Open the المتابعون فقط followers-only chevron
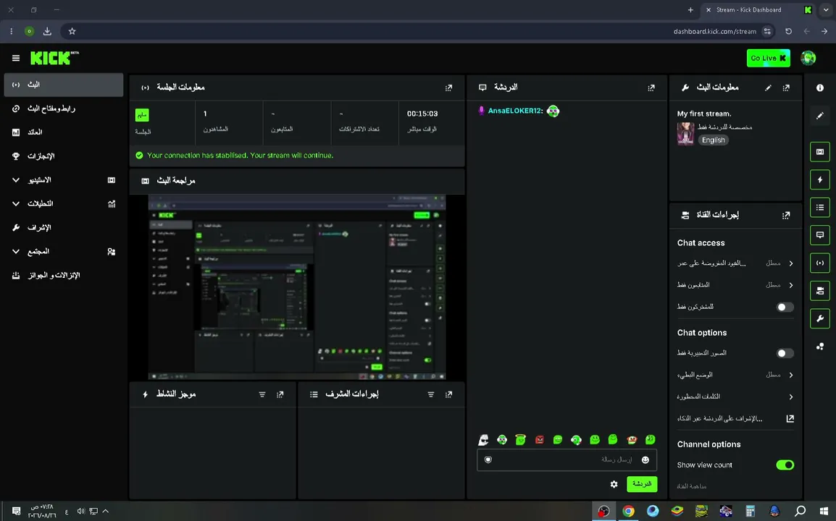 point(790,285)
